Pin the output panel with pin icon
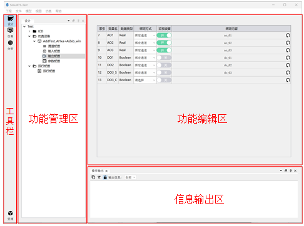The height and width of the screenshot is (226, 304). [290, 170]
